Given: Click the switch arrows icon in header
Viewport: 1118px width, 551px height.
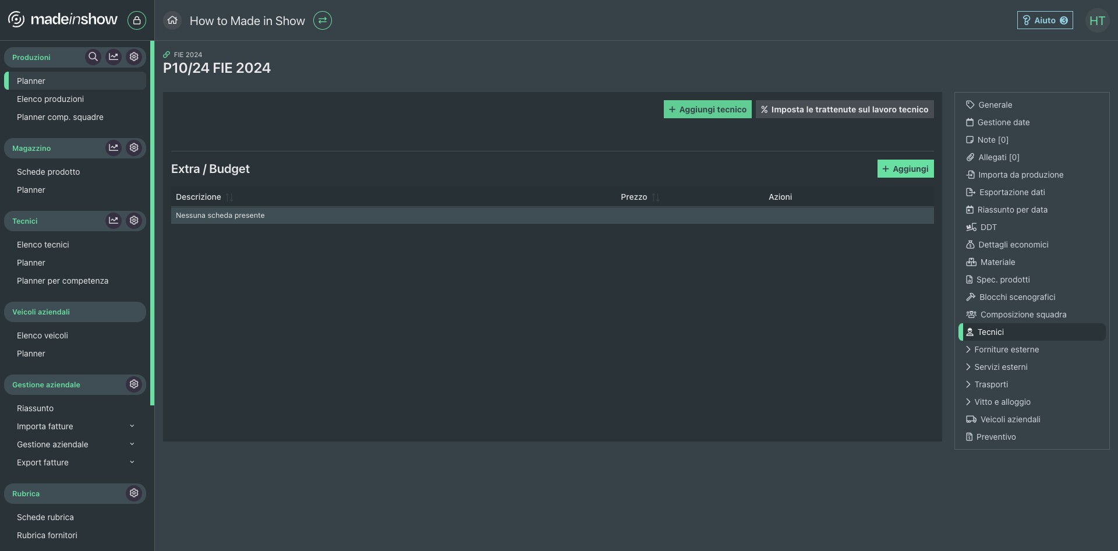Looking at the screenshot, I should 323,20.
